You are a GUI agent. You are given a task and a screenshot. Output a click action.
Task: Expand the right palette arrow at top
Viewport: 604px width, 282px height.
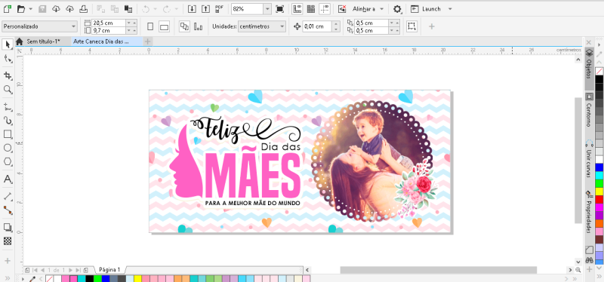(599, 45)
